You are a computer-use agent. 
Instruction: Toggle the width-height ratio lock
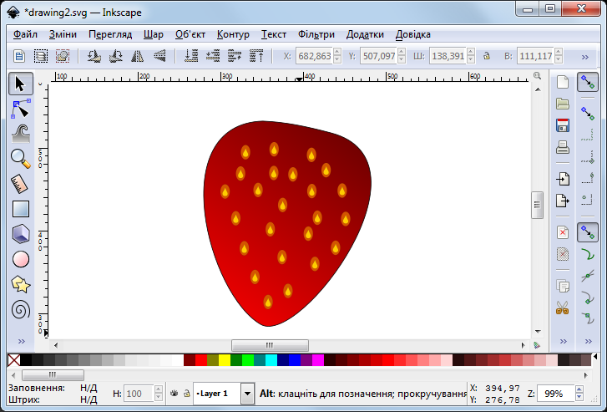(x=486, y=56)
